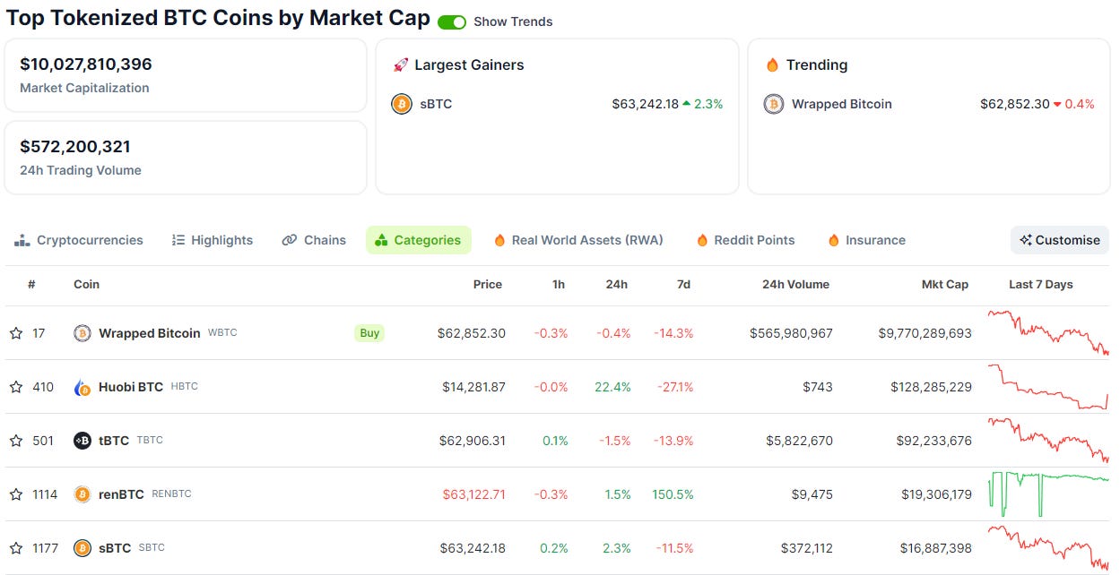Sort by the Mkt Cap column header

(945, 284)
